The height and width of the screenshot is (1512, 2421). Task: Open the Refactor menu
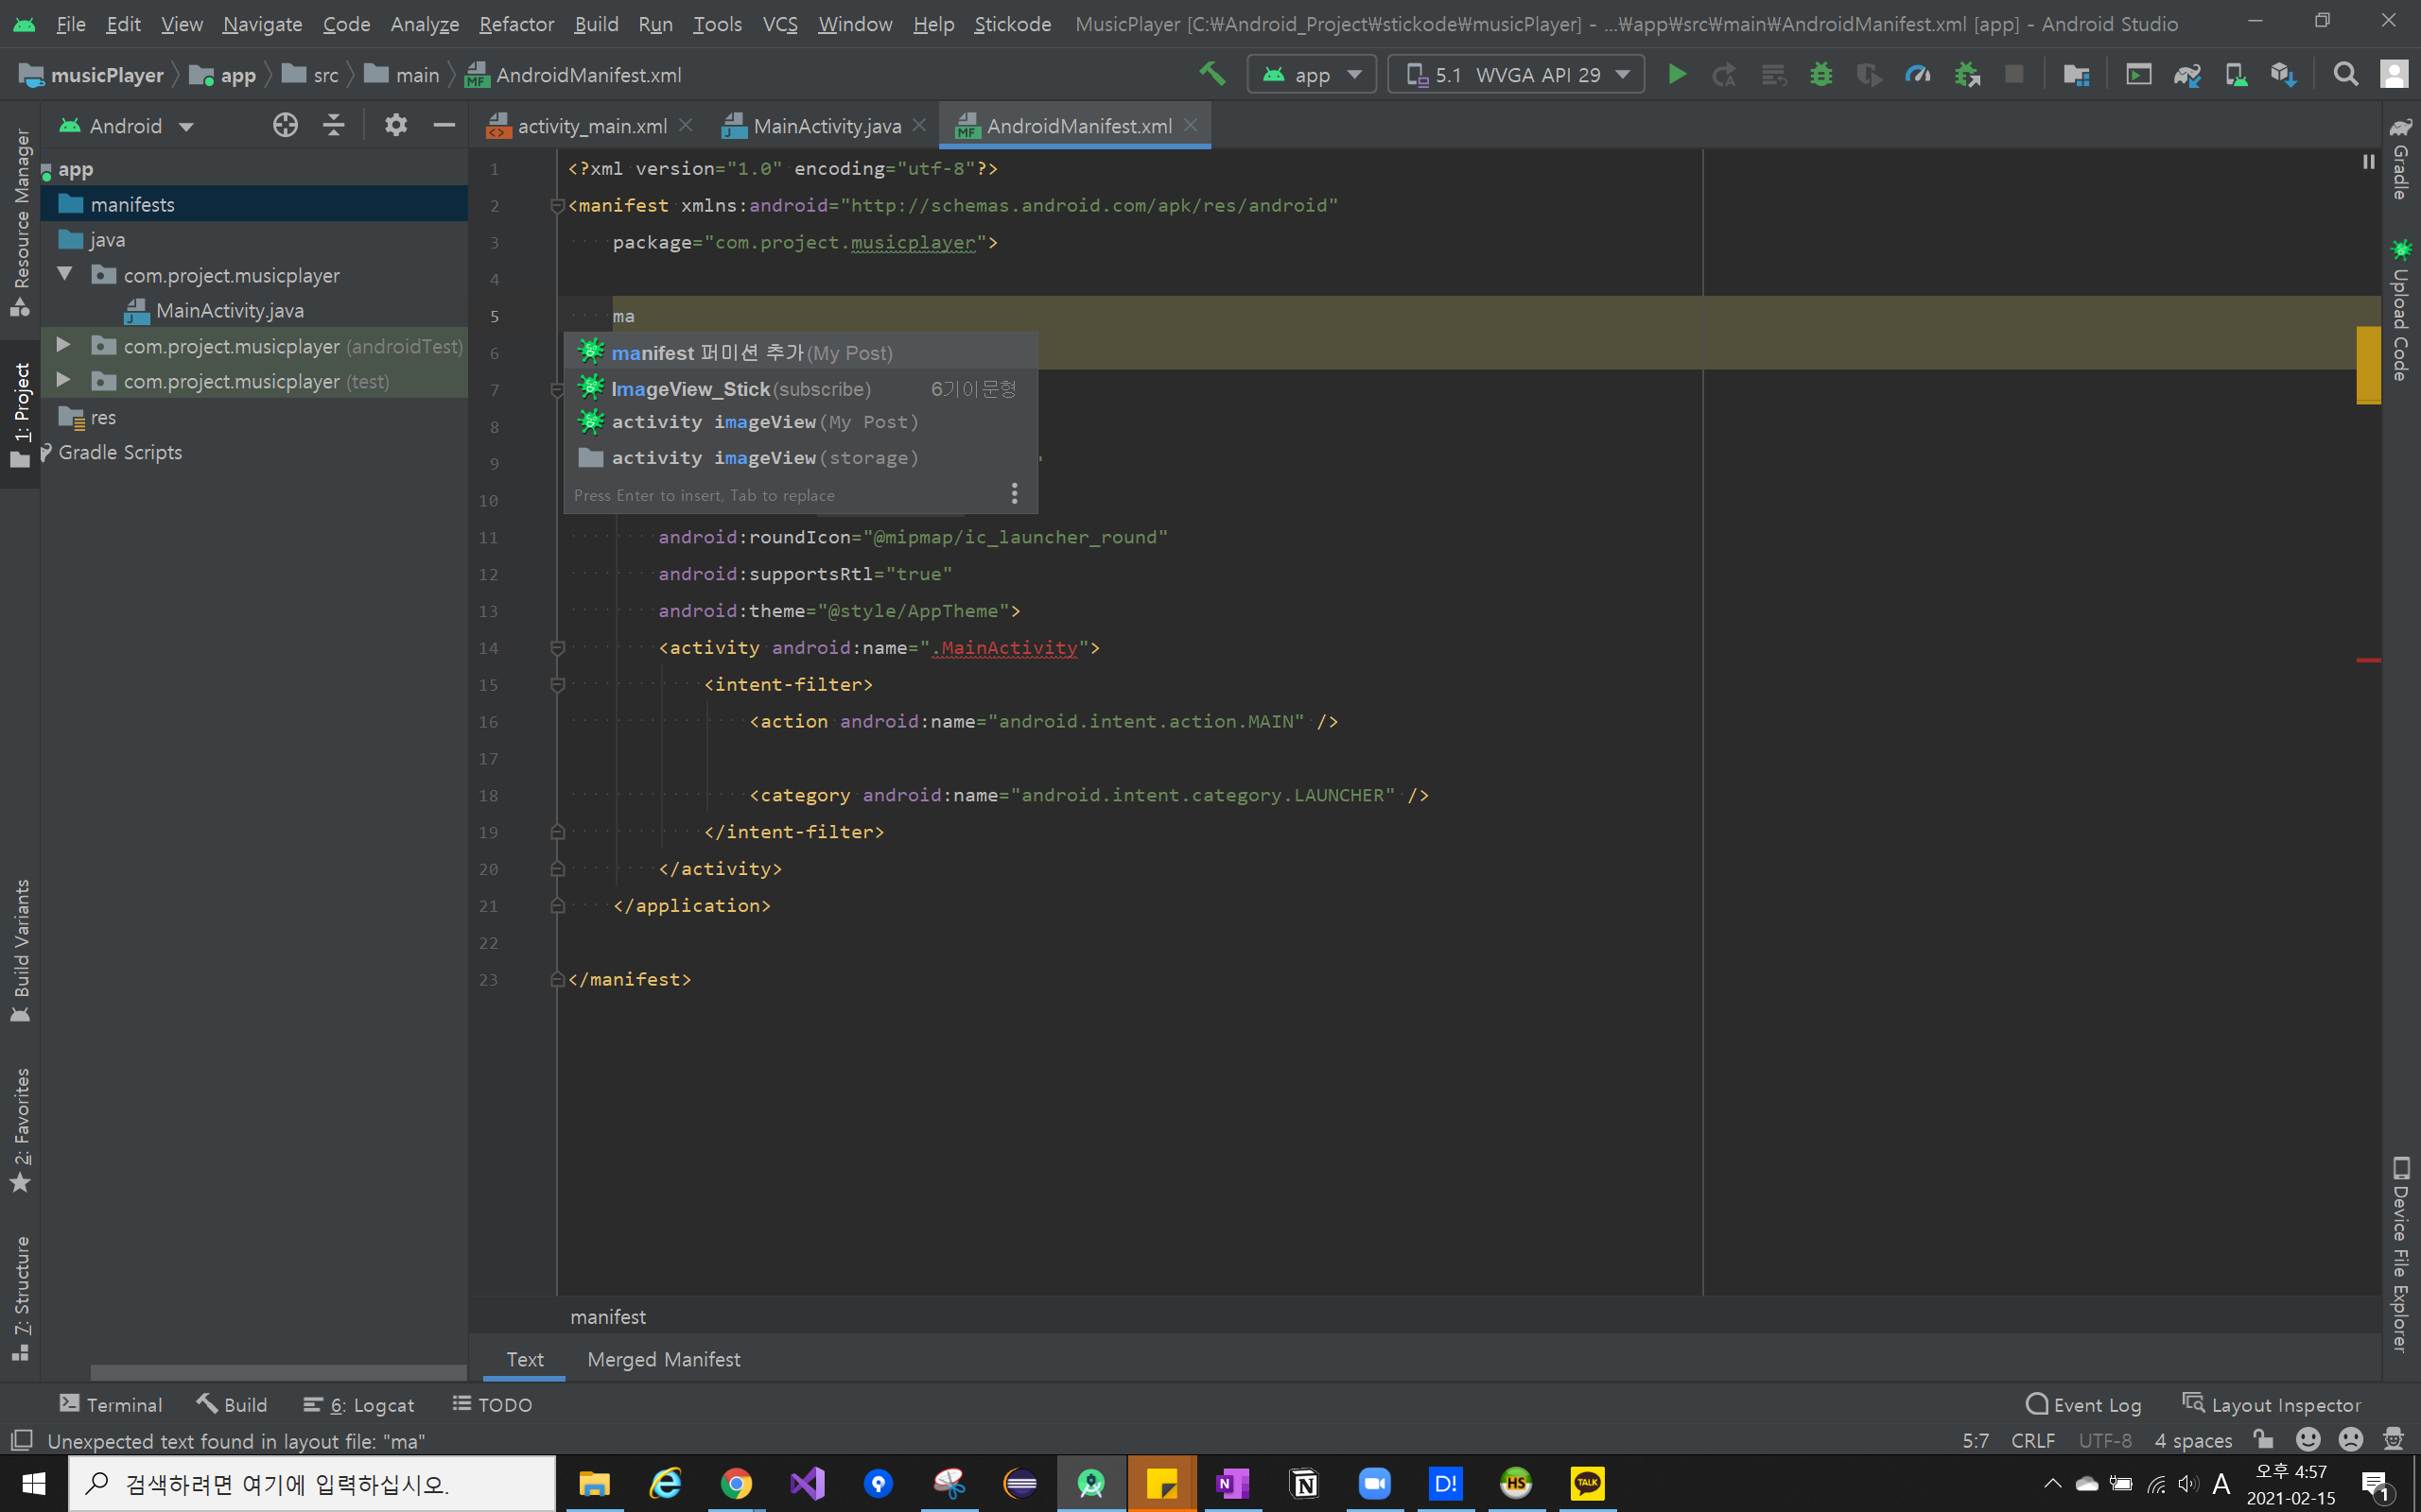coord(515,24)
